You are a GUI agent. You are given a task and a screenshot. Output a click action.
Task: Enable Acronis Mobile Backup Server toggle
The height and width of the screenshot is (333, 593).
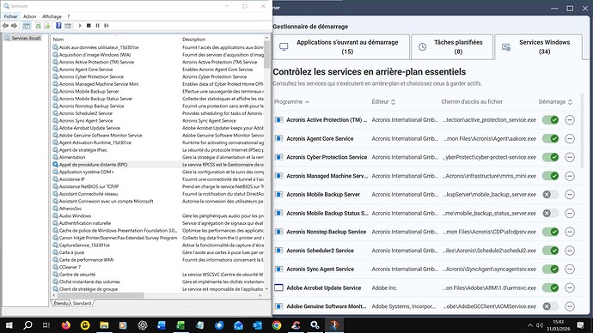click(x=550, y=195)
